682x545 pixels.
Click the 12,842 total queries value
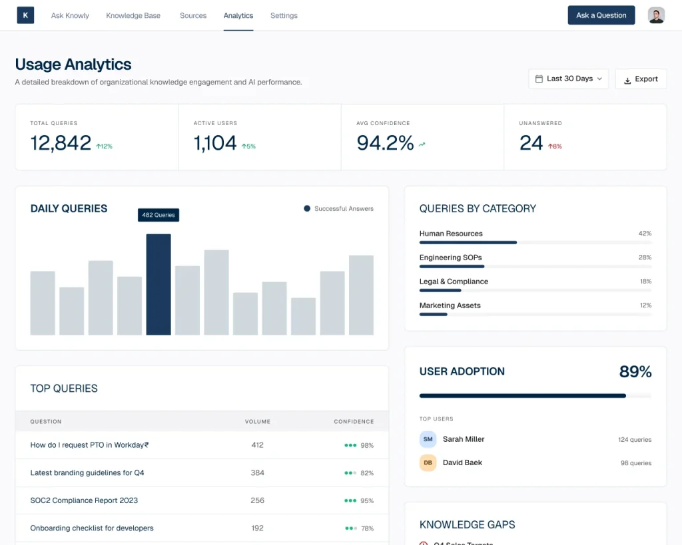coord(61,143)
